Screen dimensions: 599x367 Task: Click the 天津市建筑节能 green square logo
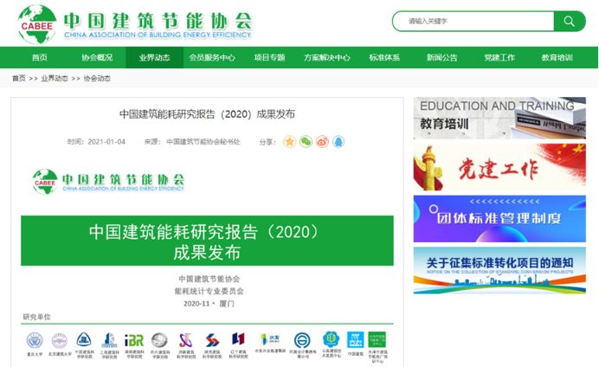click(x=377, y=339)
